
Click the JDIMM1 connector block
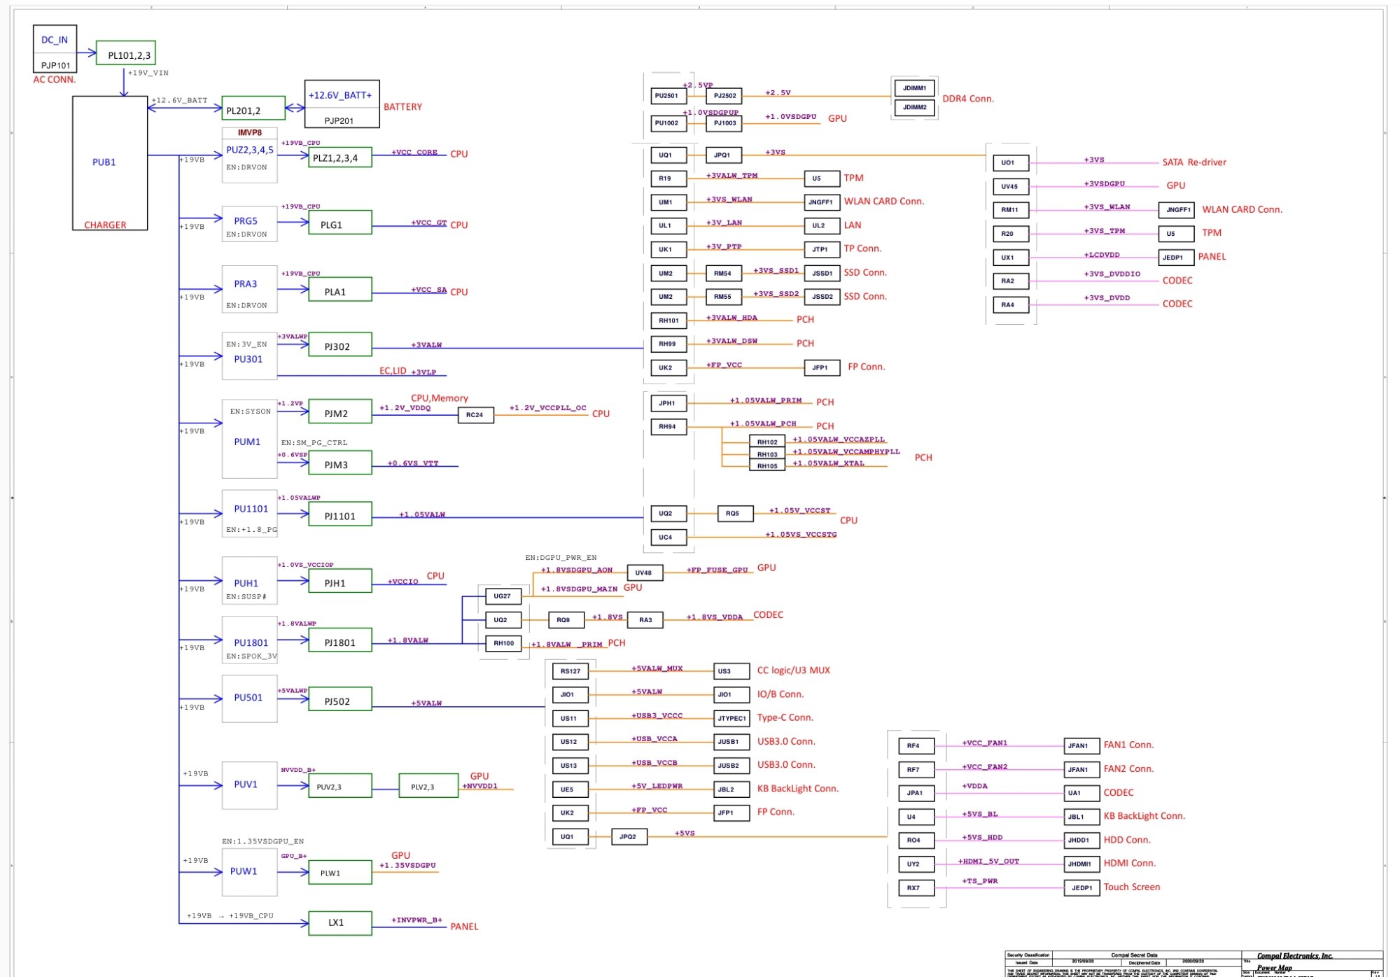[914, 88]
